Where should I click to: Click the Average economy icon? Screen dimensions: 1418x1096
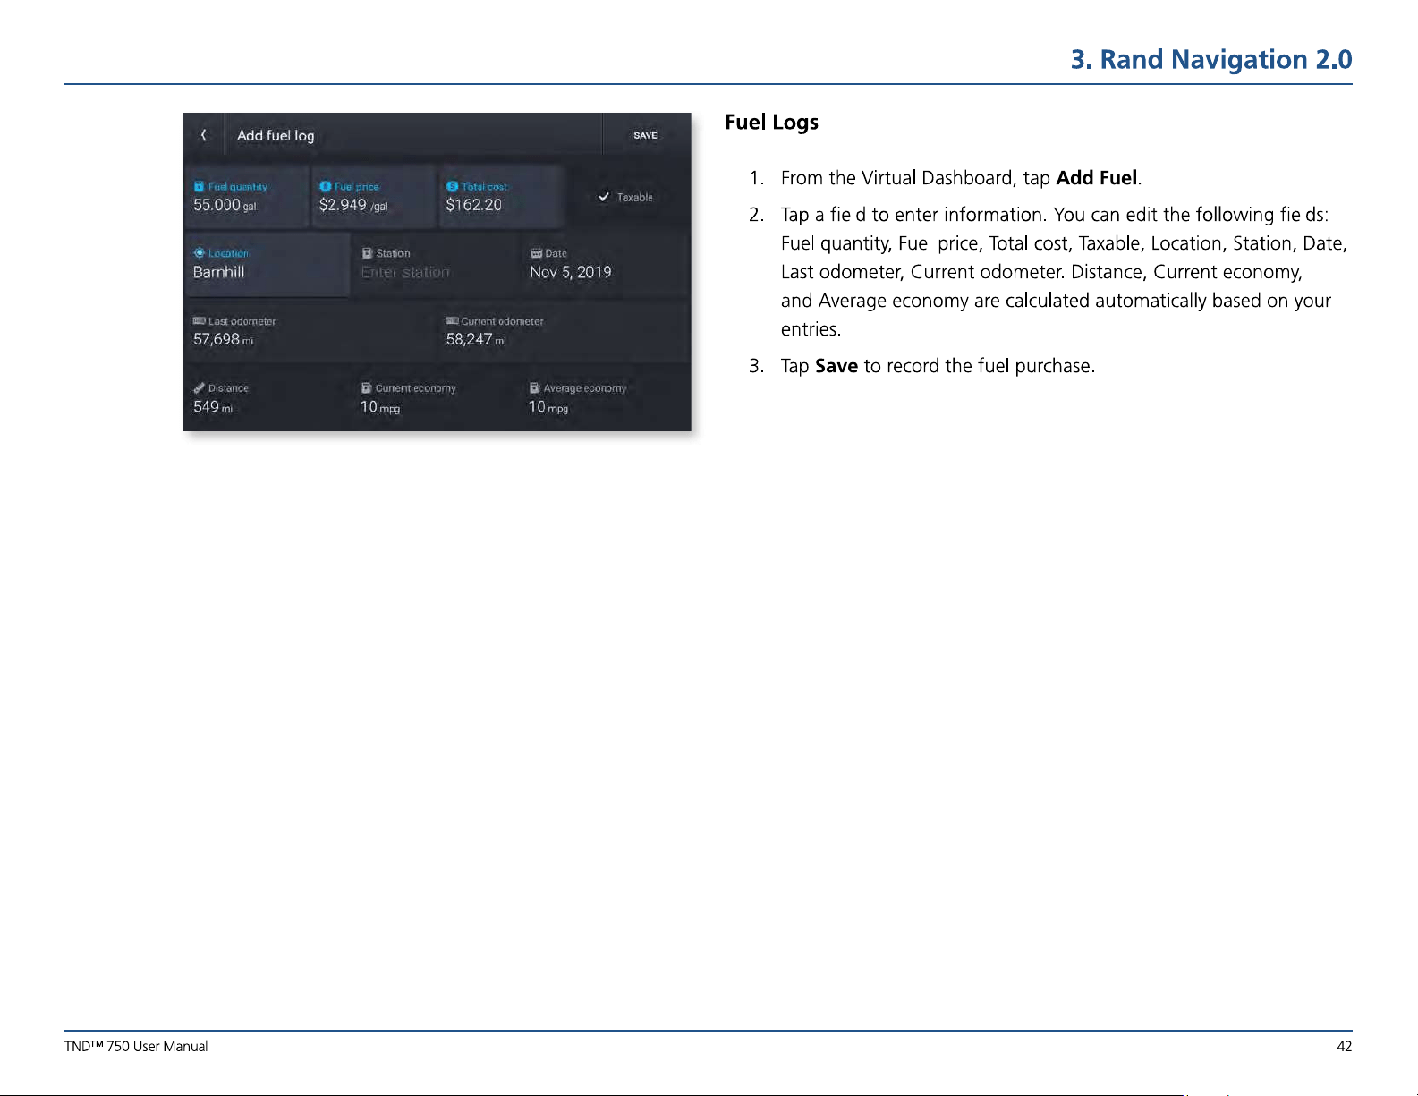coord(534,387)
